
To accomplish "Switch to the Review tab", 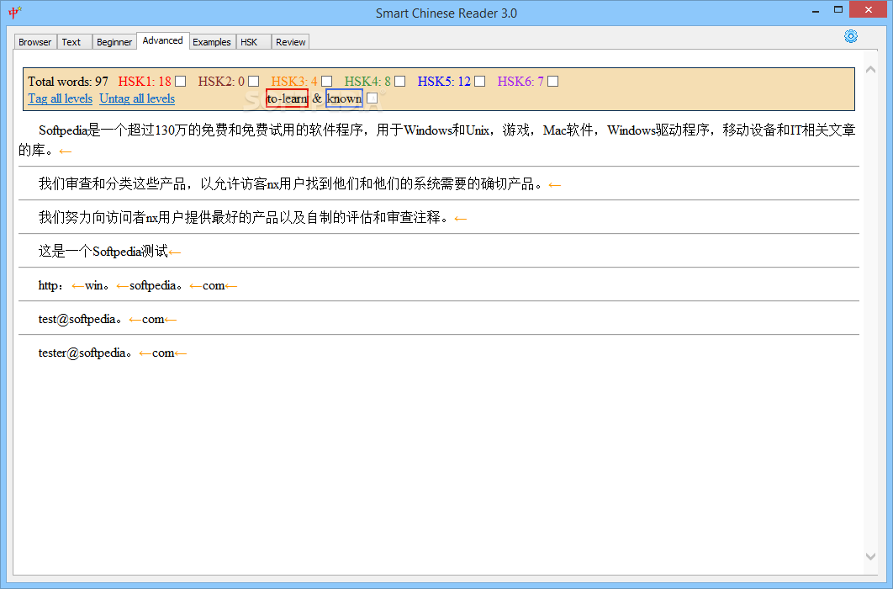I will (x=290, y=42).
